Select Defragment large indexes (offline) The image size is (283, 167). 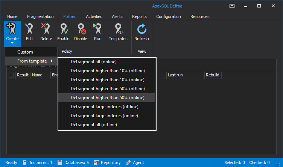pyautogui.click(x=107, y=107)
